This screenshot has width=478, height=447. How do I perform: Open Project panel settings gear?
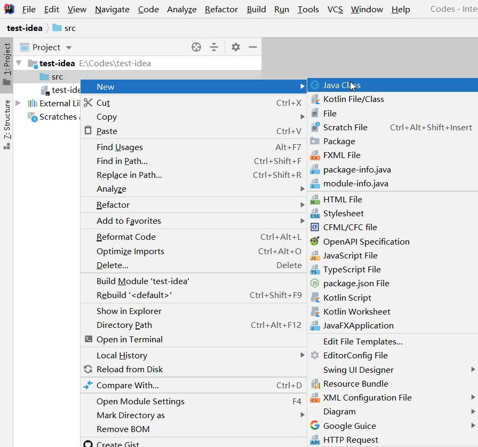point(236,47)
